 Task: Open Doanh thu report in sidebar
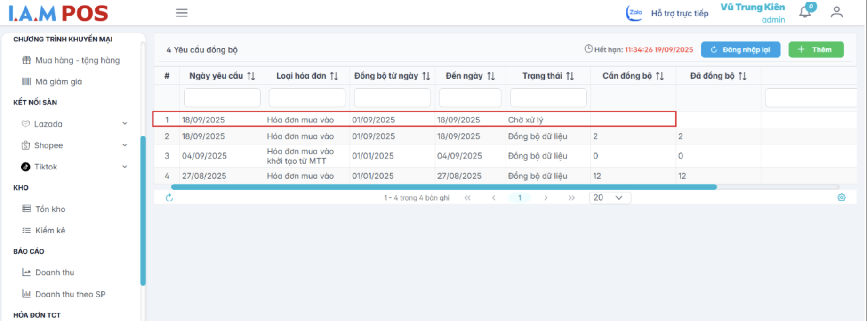pos(54,273)
